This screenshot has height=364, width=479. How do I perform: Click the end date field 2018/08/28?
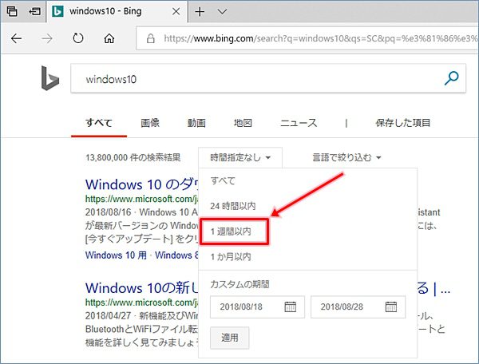358,307
